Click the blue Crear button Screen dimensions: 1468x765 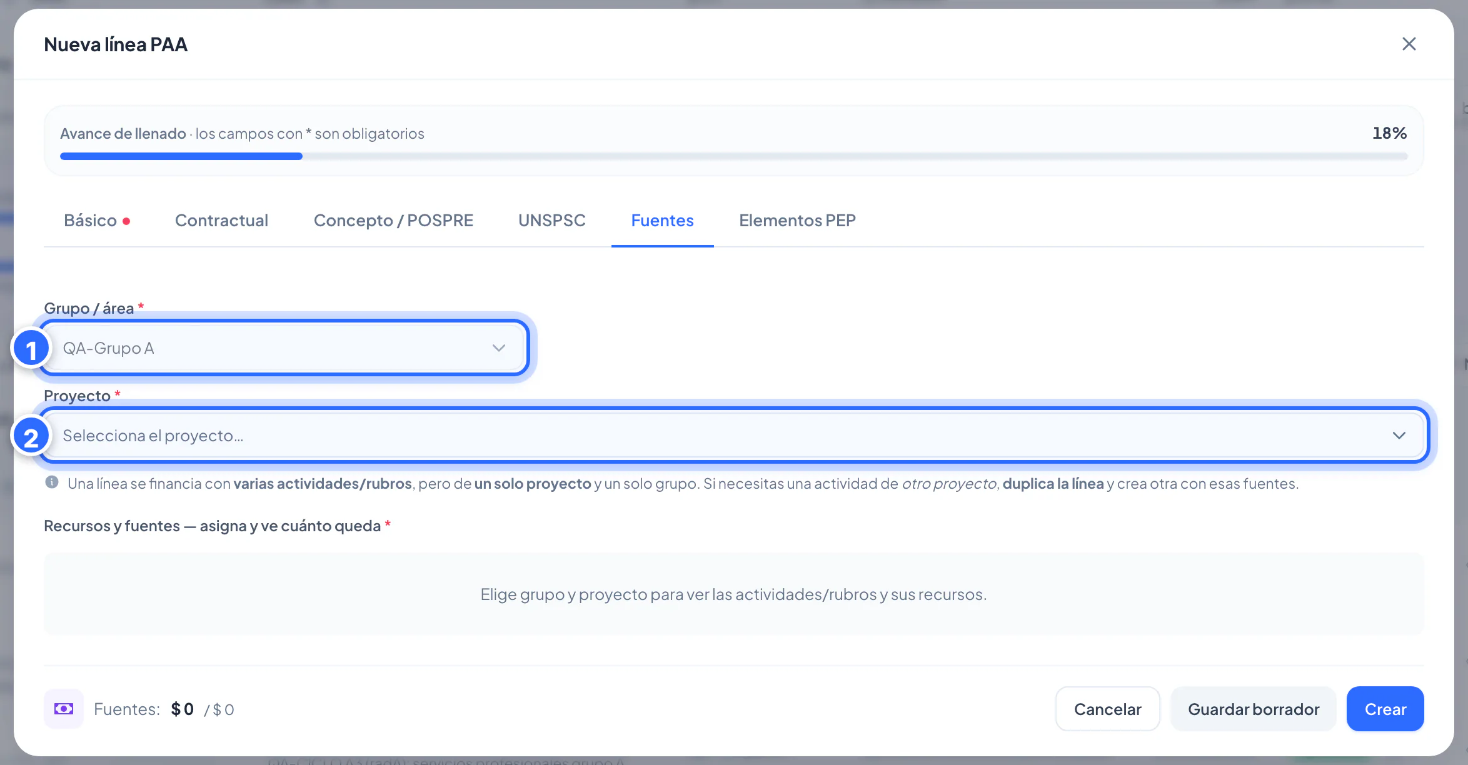tap(1385, 709)
